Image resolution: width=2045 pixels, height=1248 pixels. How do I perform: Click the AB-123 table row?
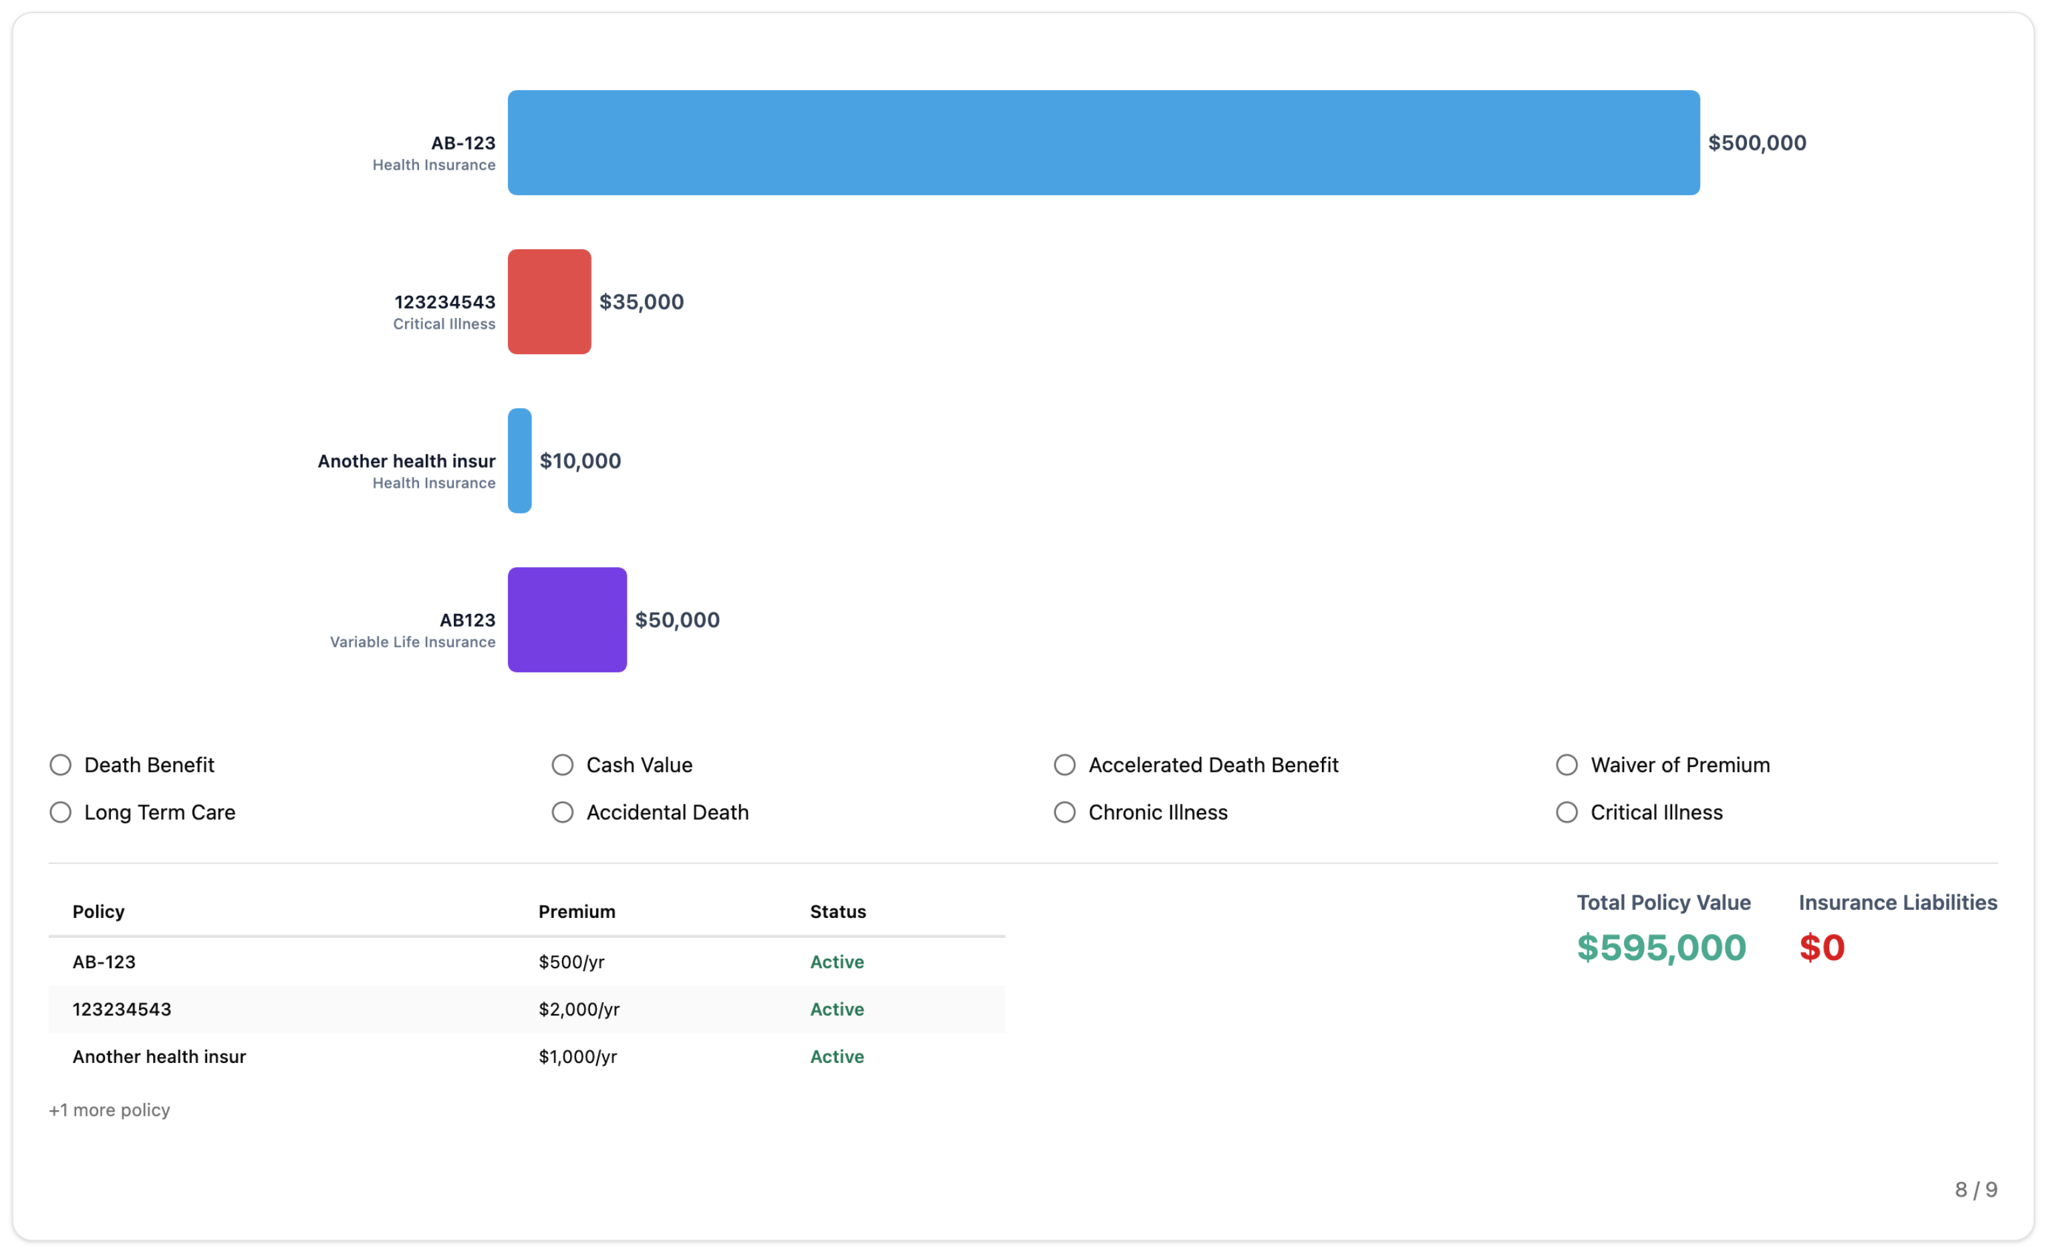point(526,962)
